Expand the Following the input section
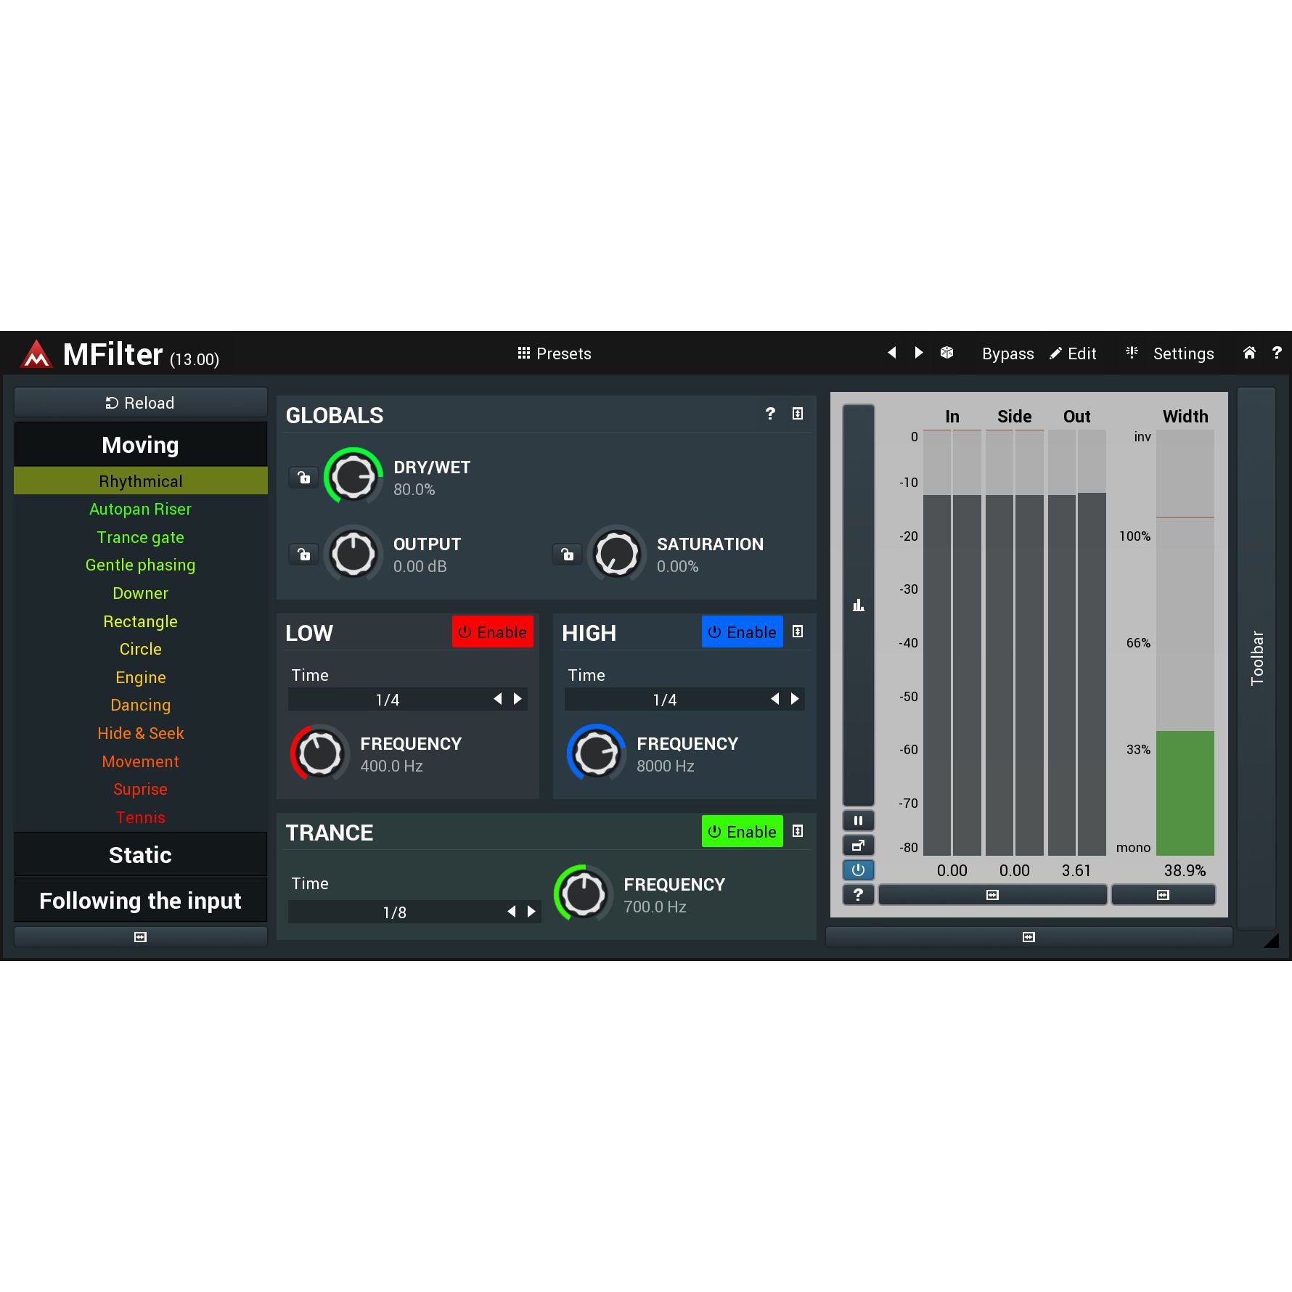The width and height of the screenshot is (1292, 1292). pos(140,901)
